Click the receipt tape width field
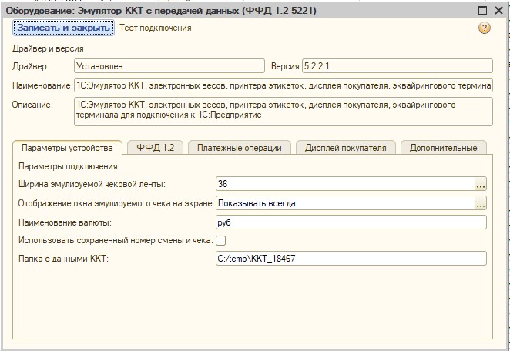Viewport: 510px width, 351px height. coord(345,185)
